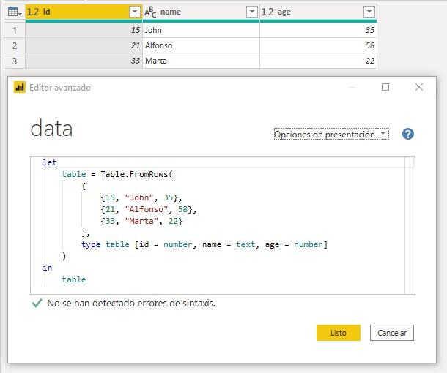The width and height of the screenshot is (447, 373).
Task: Open Opciones de presentación dropdown
Action: pyautogui.click(x=330, y=135)
